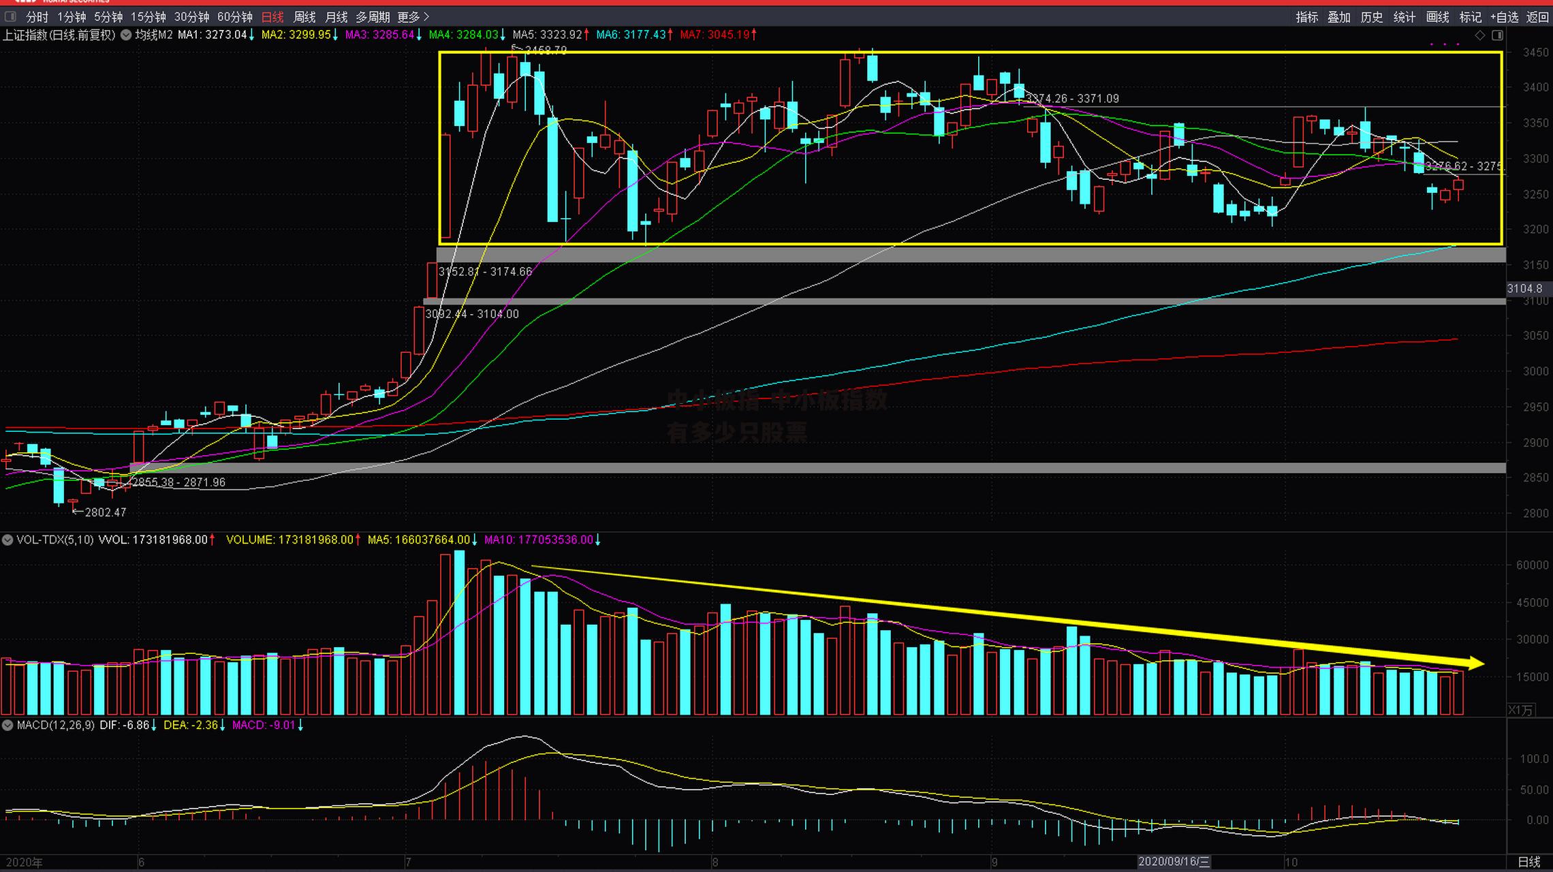Click the 3082.44 - 3104.00 gap label

[x=472, y=314]
